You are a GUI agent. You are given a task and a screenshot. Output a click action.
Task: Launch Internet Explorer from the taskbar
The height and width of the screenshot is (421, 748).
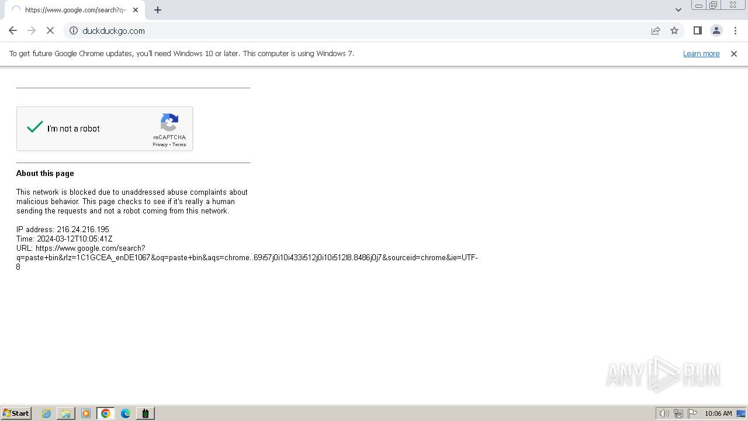(47, 413)
